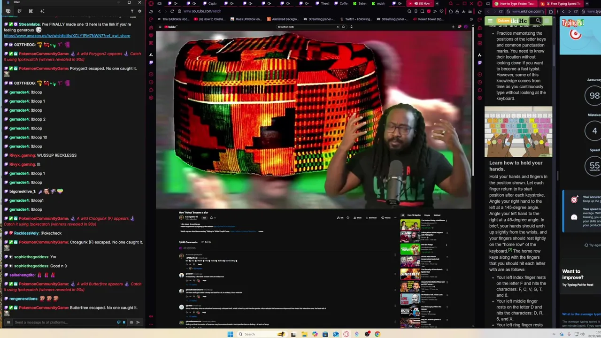Open '(6) How to Create...' bookmark
Screen dimensions: 601x338
pyautogui.click(x=209, y=19)
